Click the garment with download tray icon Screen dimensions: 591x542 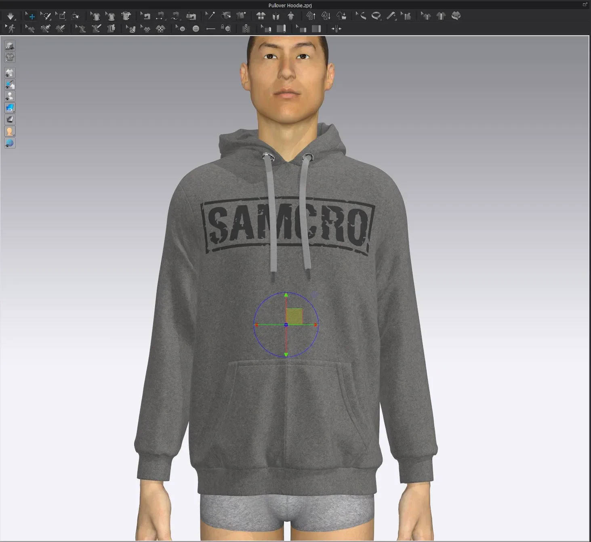coord(341,16)
